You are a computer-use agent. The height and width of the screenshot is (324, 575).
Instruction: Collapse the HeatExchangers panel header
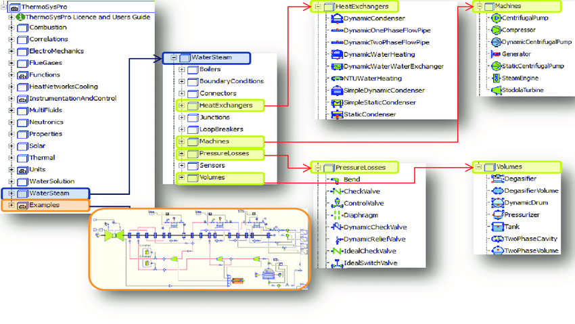click(318, 7)
